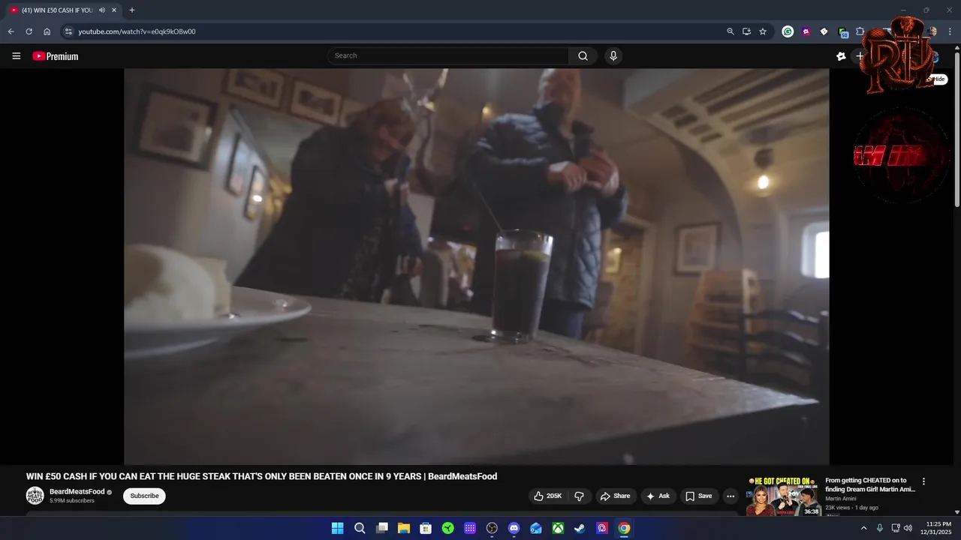
Task: Open Microsoft Store from taskbar
Action: tap(426, 528)
